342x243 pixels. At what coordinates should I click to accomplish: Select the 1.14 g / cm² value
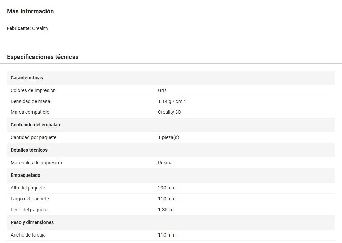coord(171,101)
